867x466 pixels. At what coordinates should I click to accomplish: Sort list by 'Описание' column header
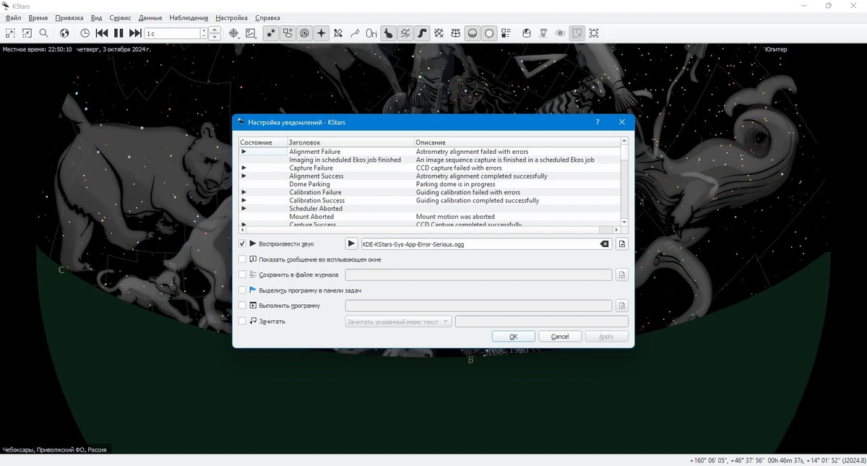[x=517, y=142]
